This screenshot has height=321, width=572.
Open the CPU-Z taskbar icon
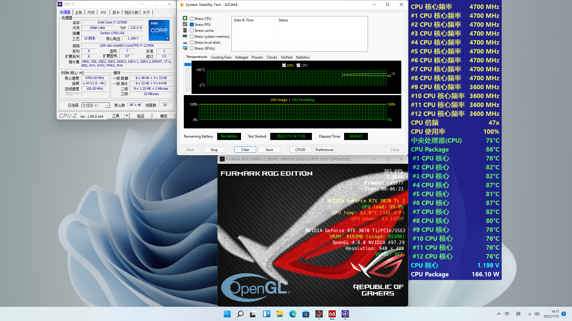pos(345,314)
